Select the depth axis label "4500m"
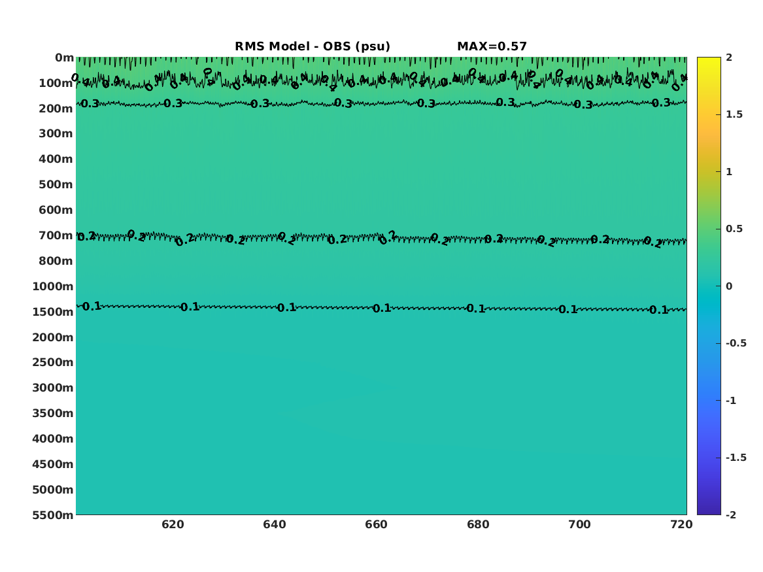Image resolution: width=763 pixels, height=572 pixels. point(53,464)
